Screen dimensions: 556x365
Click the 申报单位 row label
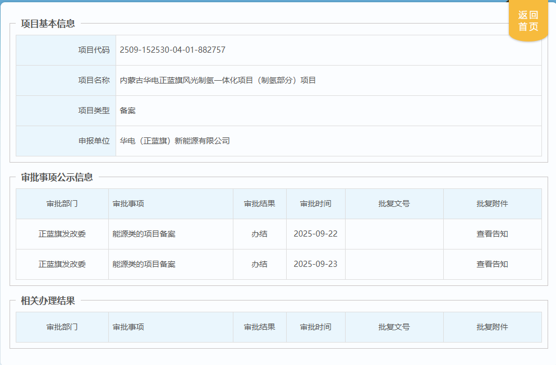94,141
